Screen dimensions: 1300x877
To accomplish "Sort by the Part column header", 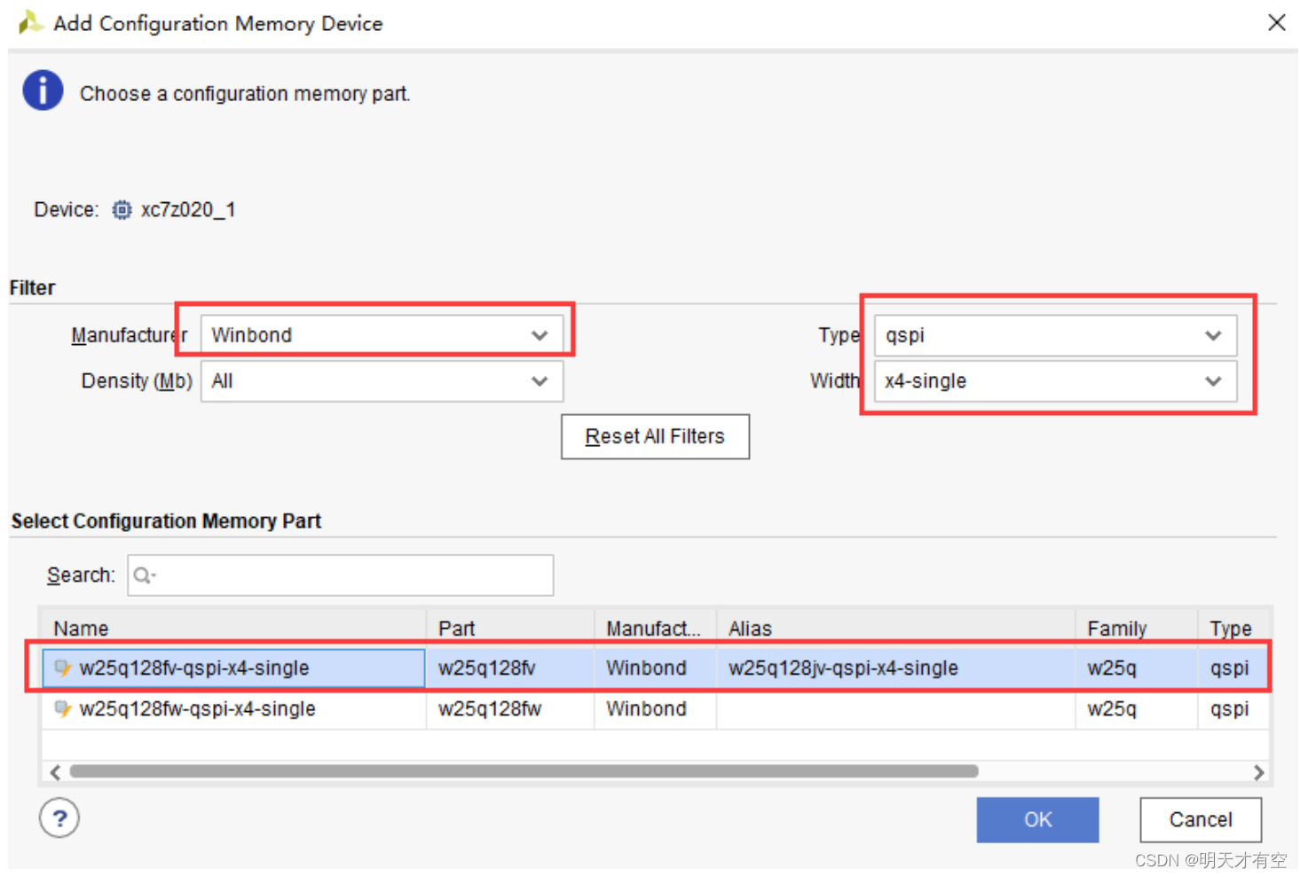I will pos(510,628).
